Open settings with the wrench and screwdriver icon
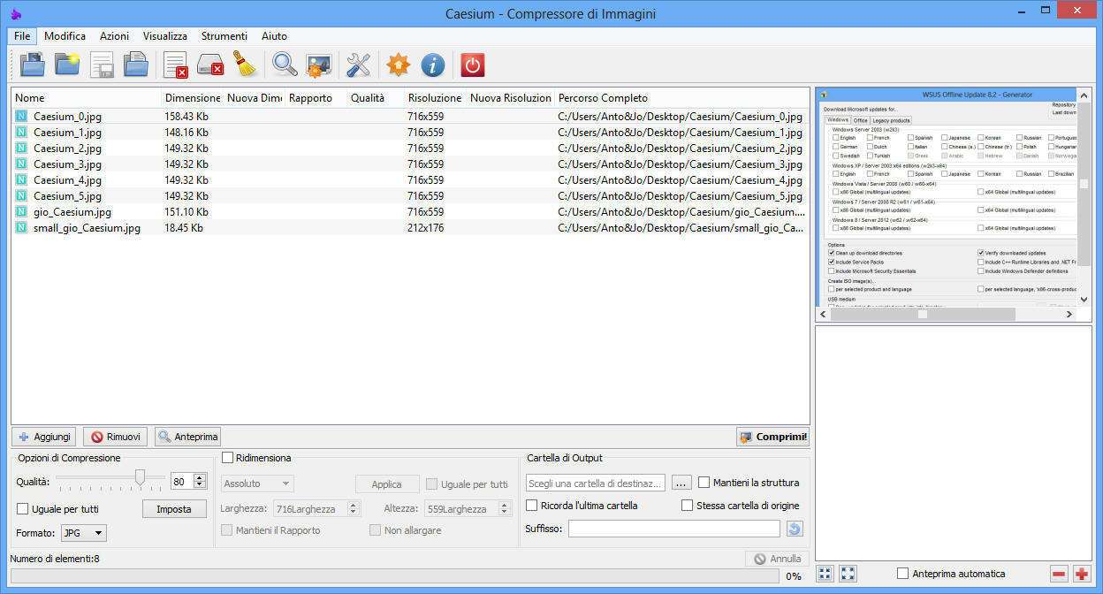 [x=358, y=65]
